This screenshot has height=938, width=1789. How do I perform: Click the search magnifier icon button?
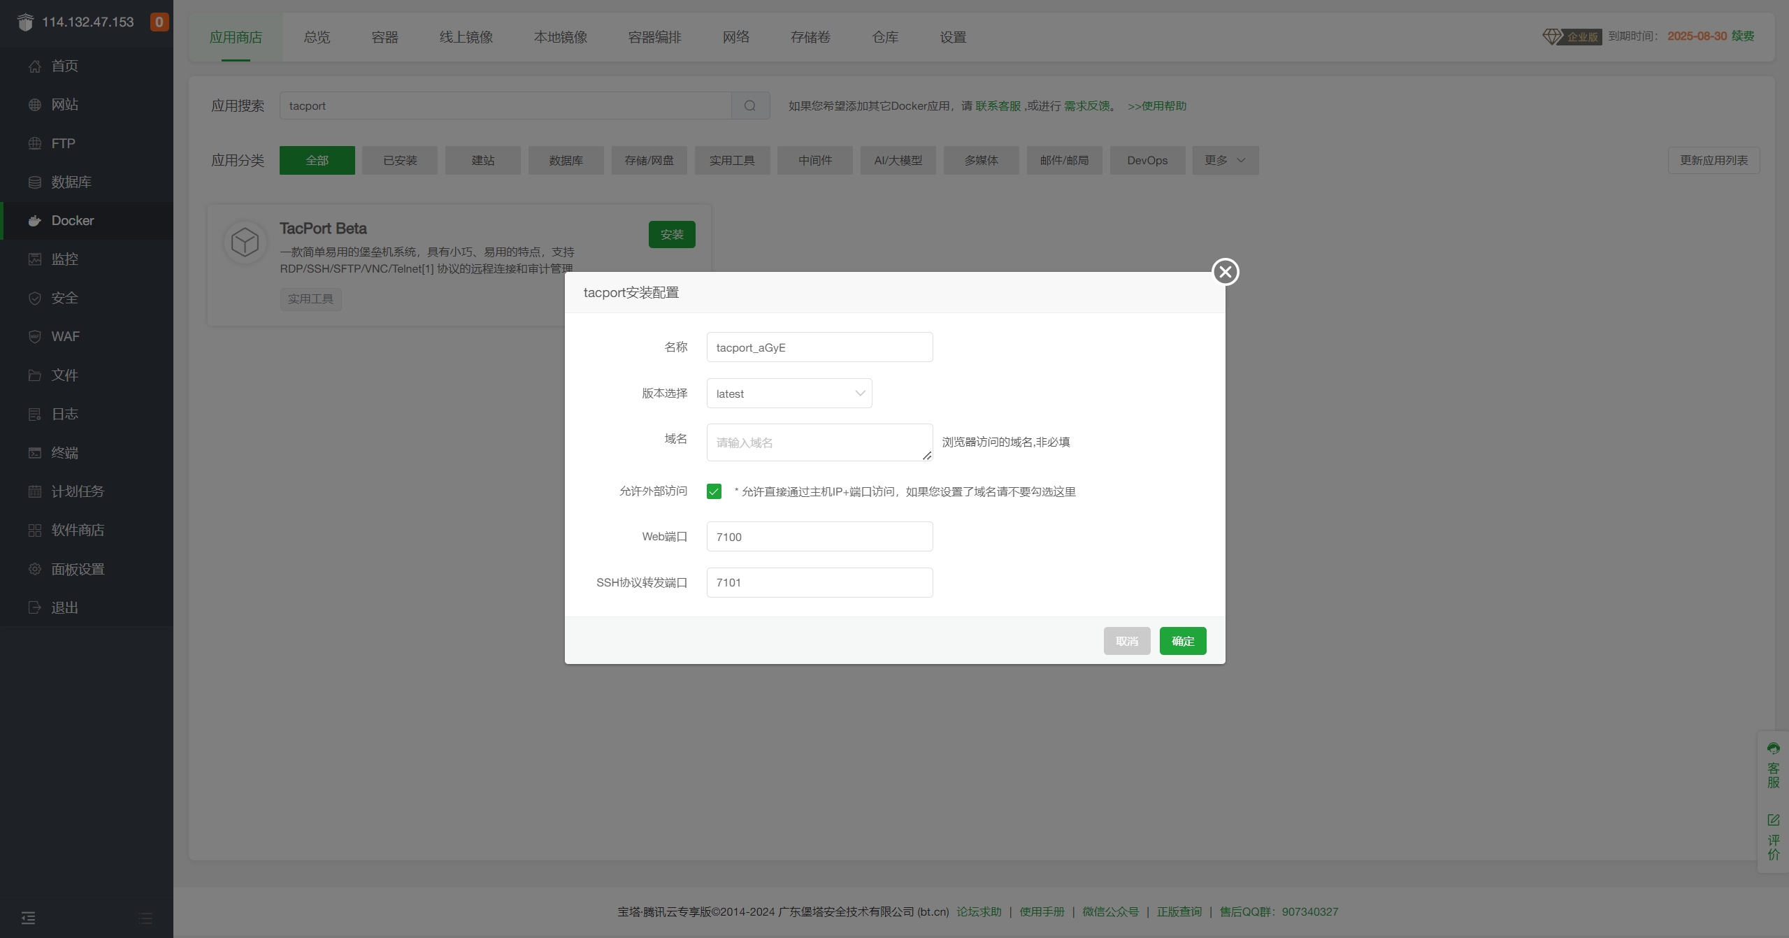point(750,106)
